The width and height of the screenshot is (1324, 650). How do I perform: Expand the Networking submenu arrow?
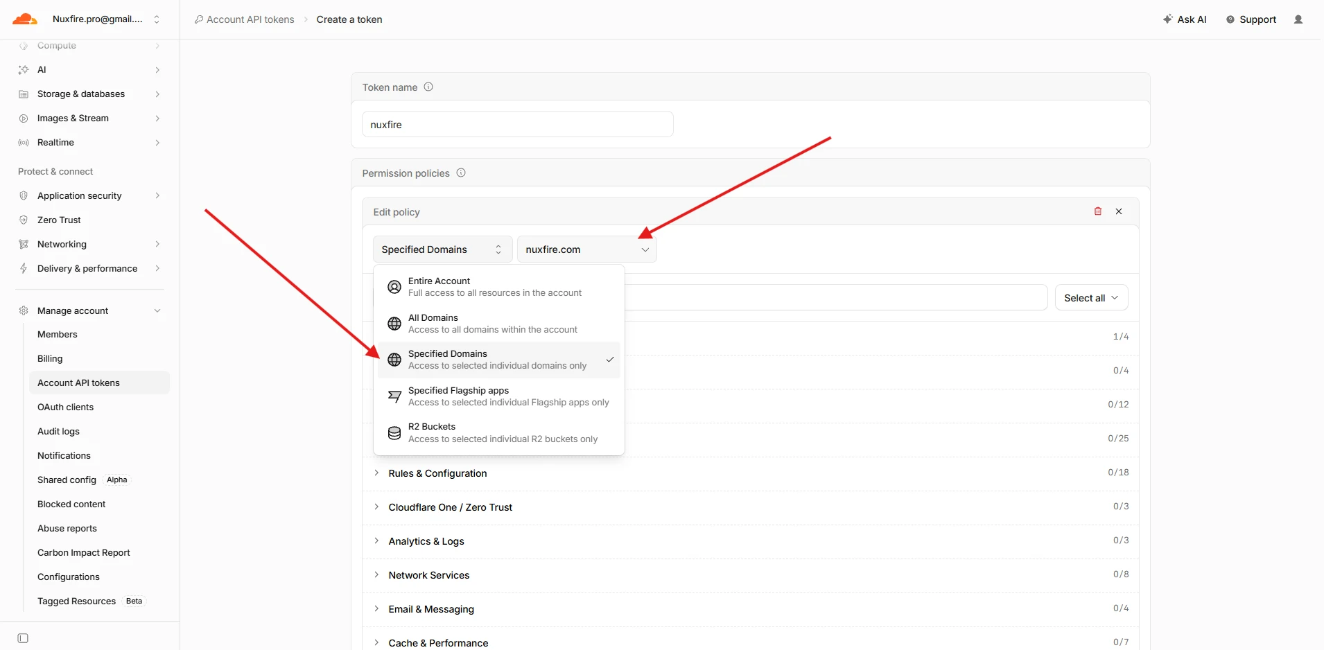[157, 244]
